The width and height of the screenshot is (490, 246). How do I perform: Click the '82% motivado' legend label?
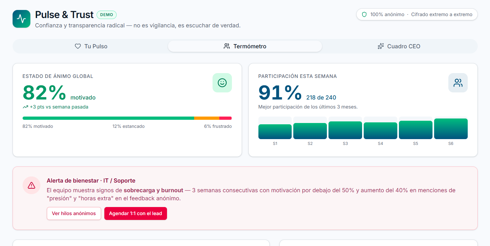tap(38, 127)
